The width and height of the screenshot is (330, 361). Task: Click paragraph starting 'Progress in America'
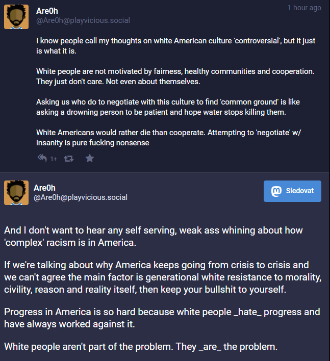[162, 318]
